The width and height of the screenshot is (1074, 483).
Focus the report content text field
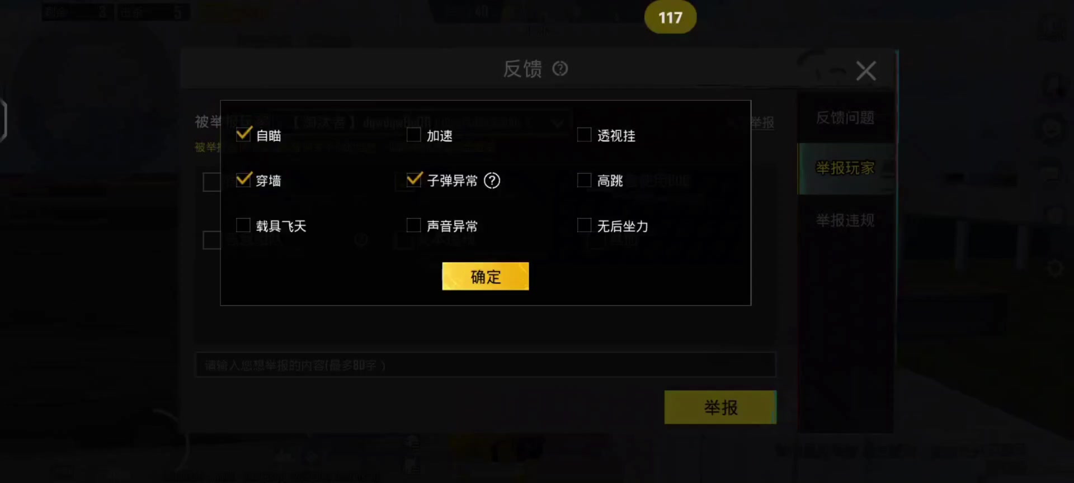[x=486, y=365]
